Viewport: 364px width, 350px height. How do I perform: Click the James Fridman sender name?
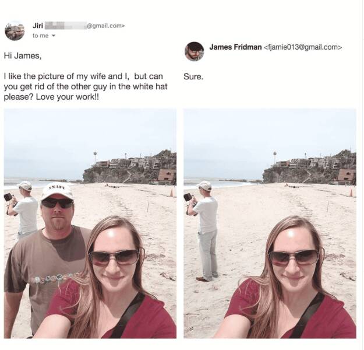click(x=235, y=47)
